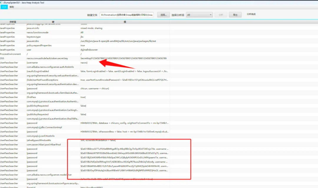The image size is (318, 188).
Task: Click the $2a$10$BmoGI7TuF9J6e8BMK hash value
Action: point(124,149)
